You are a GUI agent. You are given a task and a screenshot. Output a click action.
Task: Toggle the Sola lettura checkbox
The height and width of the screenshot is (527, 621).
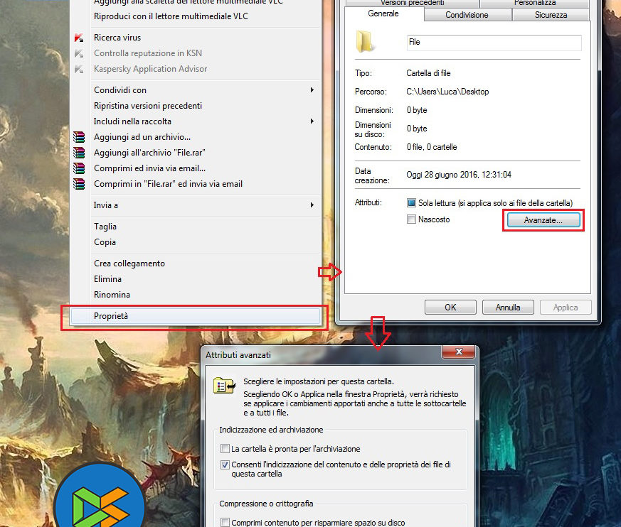pos(411,203)
